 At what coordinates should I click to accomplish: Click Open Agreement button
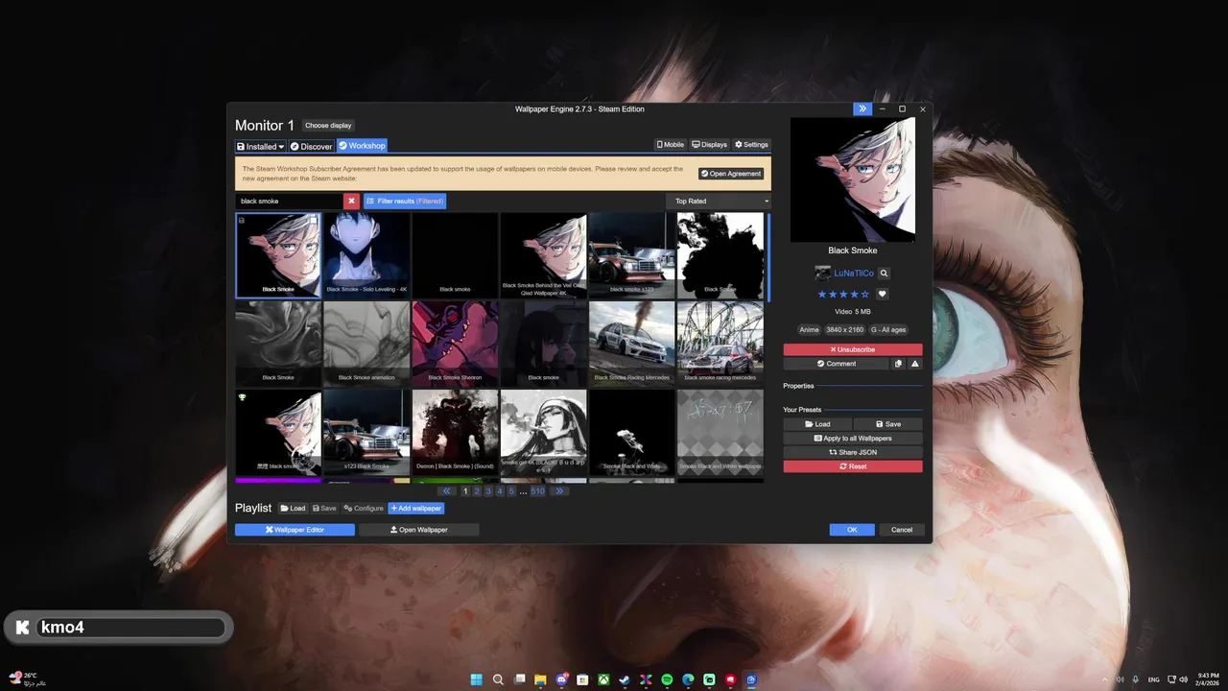pos(731,174)
